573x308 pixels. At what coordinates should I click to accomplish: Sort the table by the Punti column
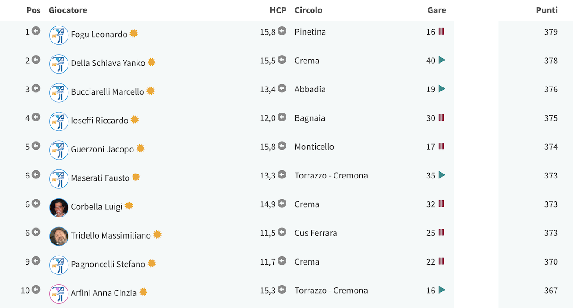tap(547, 10)
